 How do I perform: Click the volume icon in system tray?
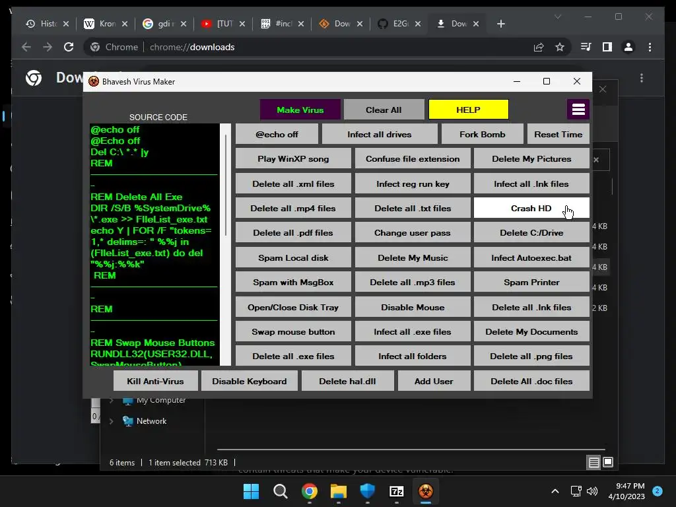592,491
